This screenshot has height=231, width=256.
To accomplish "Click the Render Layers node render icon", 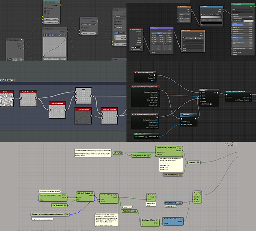I will [22, 40].
